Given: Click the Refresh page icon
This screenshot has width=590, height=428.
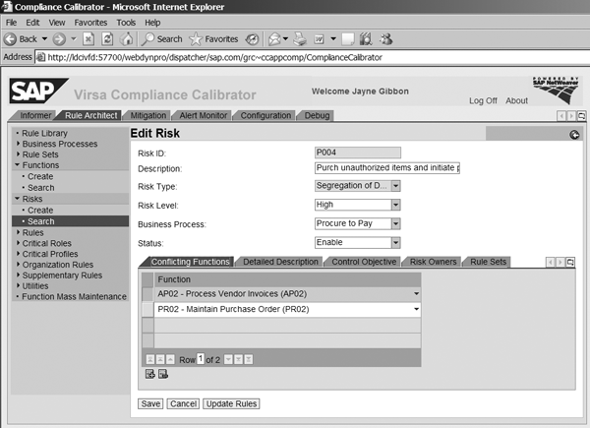Looking at the screenshot, I should click(x=107, y=38).
